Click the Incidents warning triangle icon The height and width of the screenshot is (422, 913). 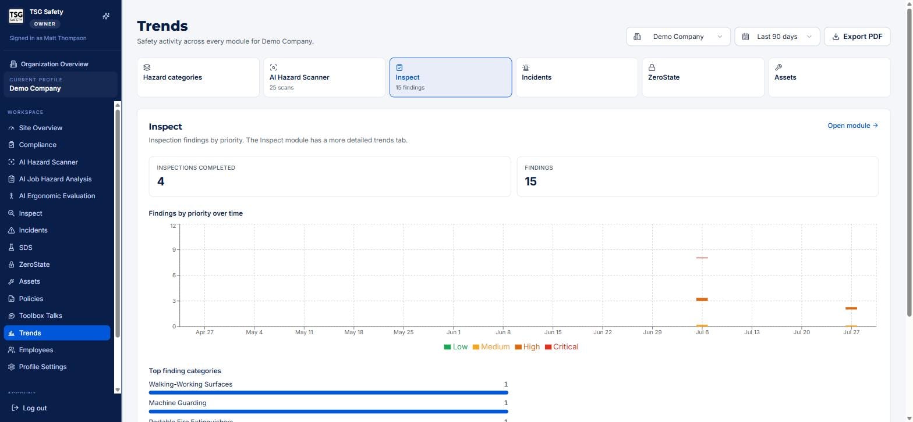click(11, 230)
